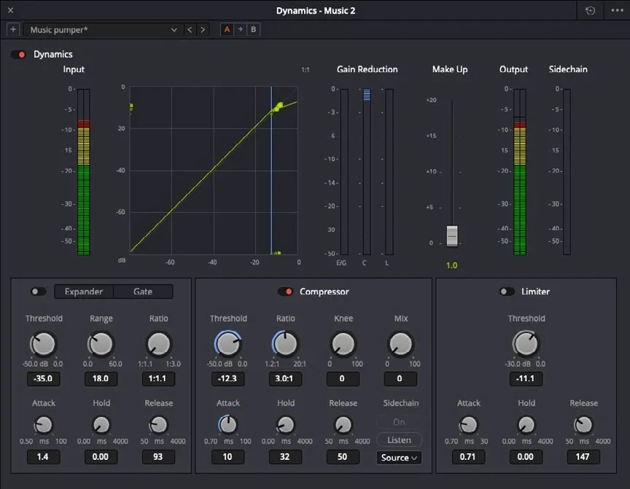Click the Compressor Release knob
Viewport: 630px width, 489px height.
click(343, 425)
